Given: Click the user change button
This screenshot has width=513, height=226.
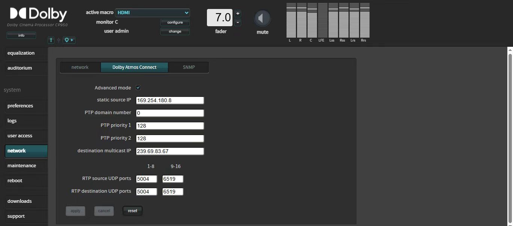Looking at the screenshot, I should click(x=175, y=31).
